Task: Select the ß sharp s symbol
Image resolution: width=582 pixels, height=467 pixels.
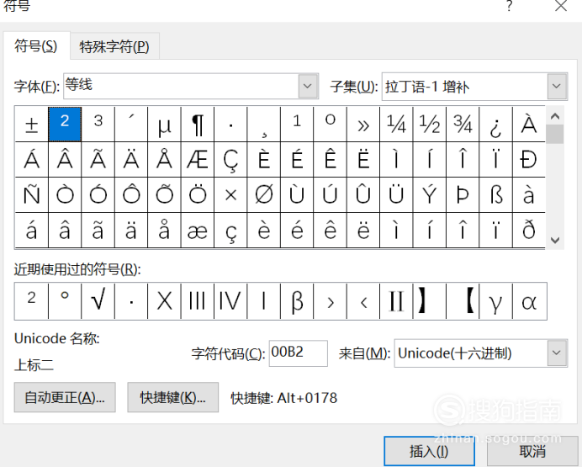Action: (496, 195)
